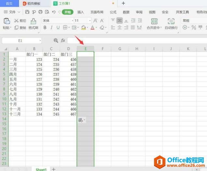Screen dimensions: 207x171
Task: Open number format dropdown (常规)
Action: 194,20
